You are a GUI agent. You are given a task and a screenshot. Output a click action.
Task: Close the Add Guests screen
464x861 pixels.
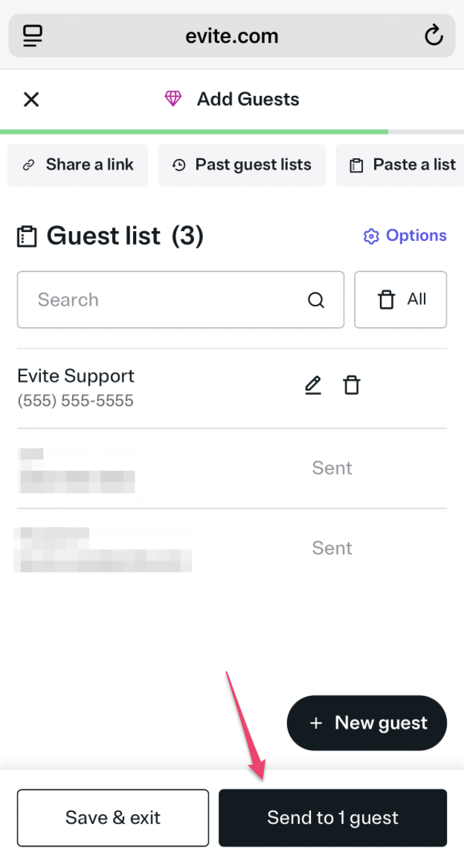[x=31, y=100]
